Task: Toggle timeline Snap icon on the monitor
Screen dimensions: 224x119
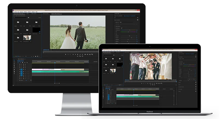Action: (20, 62)
